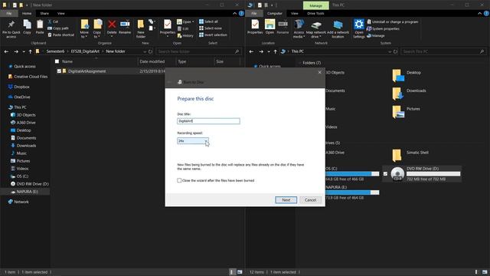Click Cancel in Burn to Disc dialog

click(x=310, y=200)
